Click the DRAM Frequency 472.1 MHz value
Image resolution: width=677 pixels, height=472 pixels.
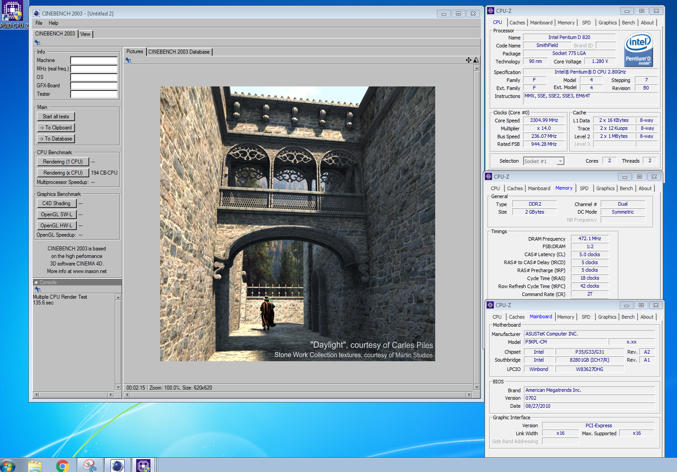(590, 238)
